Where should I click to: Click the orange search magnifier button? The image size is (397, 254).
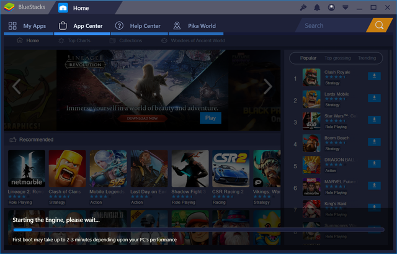pyautogui.click(x=379, y=25)
